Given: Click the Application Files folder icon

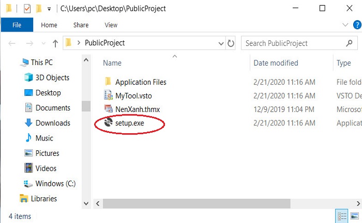Looking at the screenshot, I should pyautogui.click(x=108, y=82).
